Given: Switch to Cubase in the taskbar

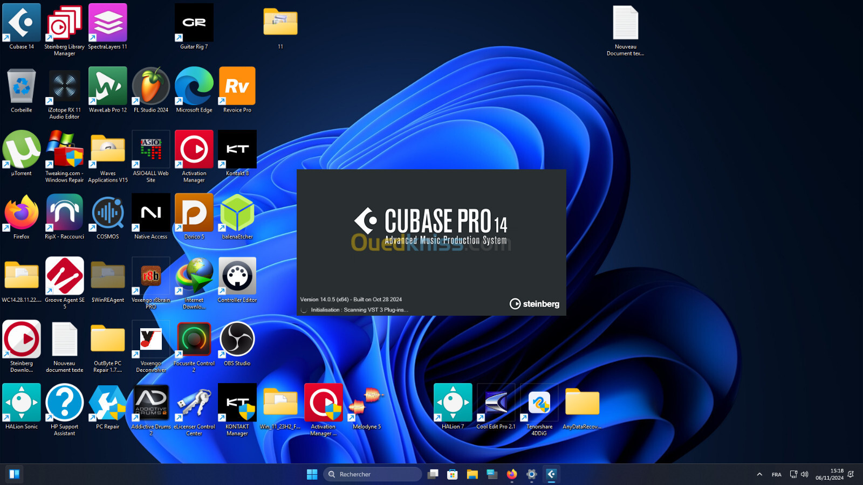Looking at the screenshot, I should 551,474.
